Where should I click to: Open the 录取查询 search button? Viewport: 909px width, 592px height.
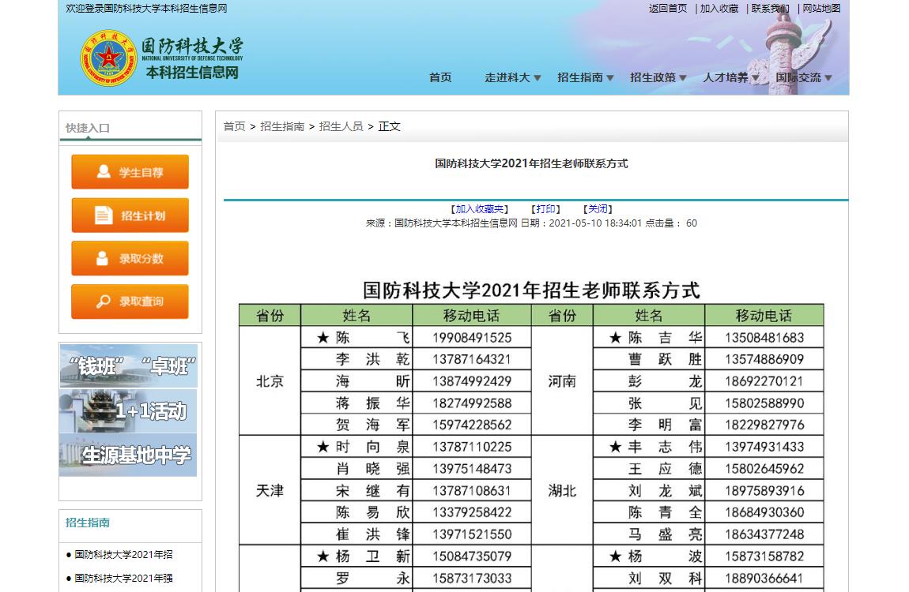[x=130, y=302]
